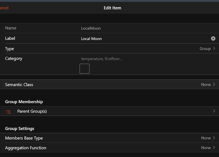Image resolution: width=219 pixels, height=157 pixels.
Task: Click the Aggregation Function None value
Action: pos(206,148)
